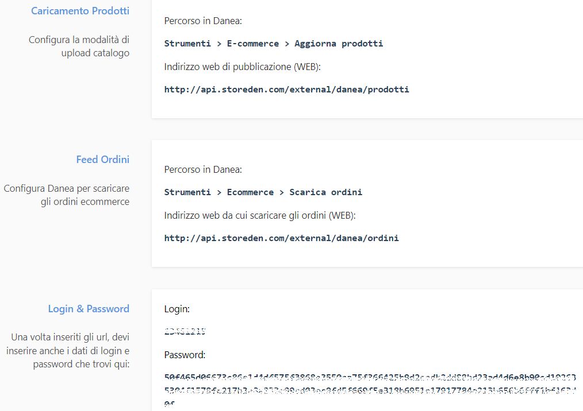Image resolution: width=583 pixels, height=411 pixels.
Task: Click the Caricamento Prodotti section heading
Action: click(80, 11)
